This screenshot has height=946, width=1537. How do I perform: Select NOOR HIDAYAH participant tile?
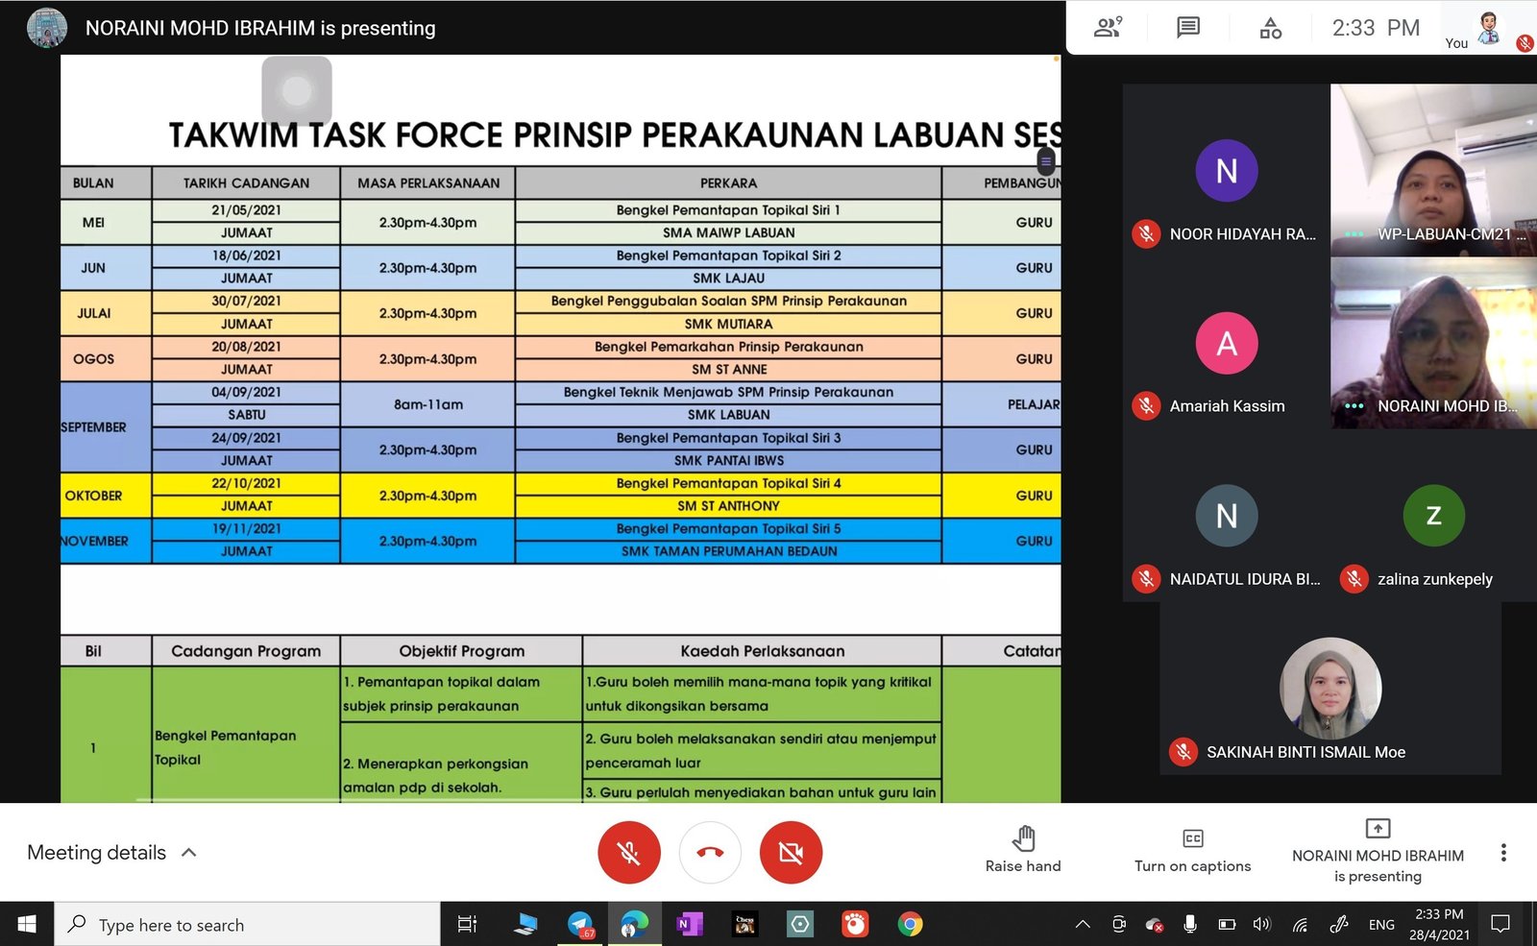(x=1227, y=170)
